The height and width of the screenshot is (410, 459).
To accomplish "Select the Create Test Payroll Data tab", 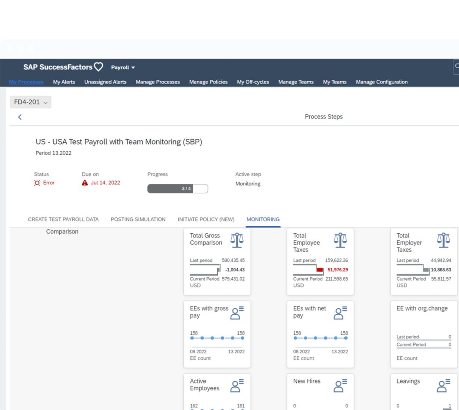I will [63, 220].
